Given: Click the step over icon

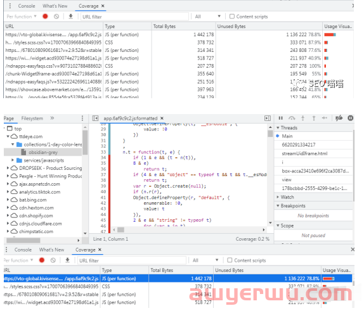Looking at the screenshot, I should [292, 118].
